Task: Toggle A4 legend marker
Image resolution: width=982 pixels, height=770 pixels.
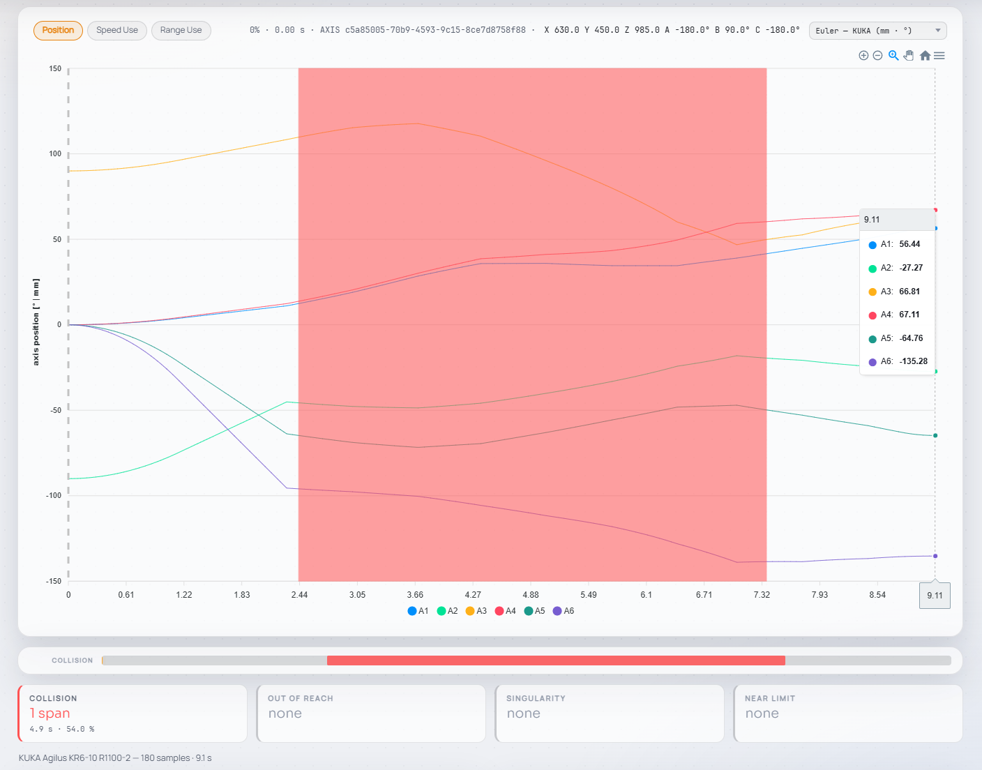Action: click(499, 611)
